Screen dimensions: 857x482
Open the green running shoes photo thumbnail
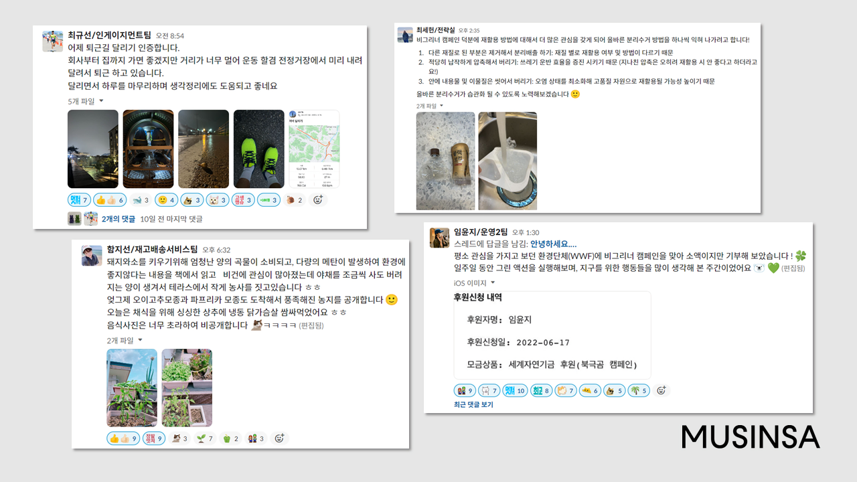259,149
